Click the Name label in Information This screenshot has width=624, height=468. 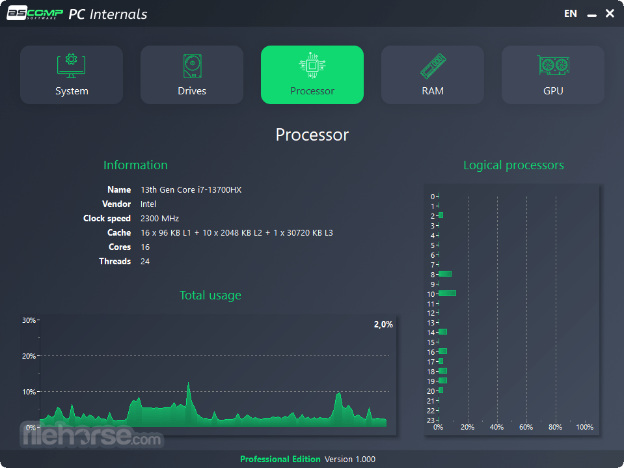pyautogui.click(x=119, y=190)
